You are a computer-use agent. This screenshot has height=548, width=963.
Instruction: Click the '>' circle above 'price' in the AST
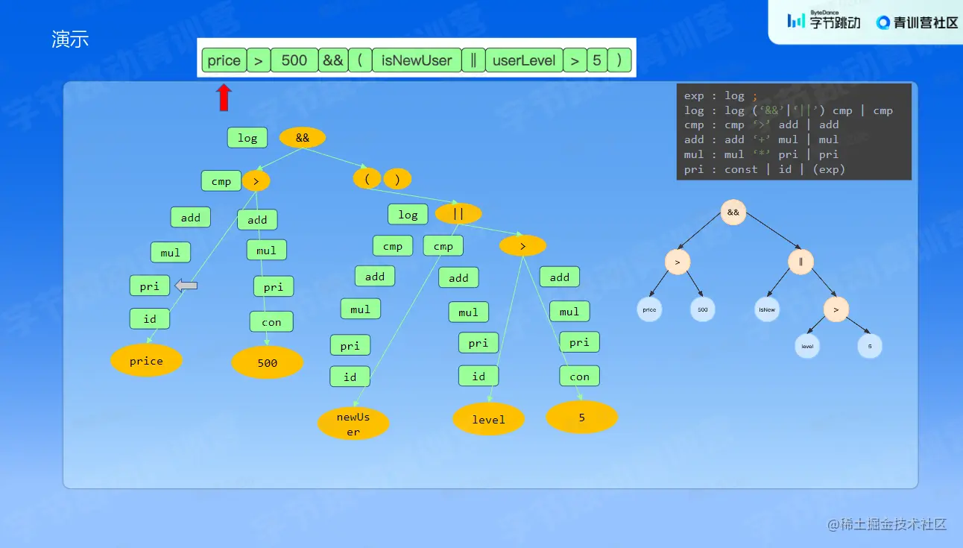678,262
